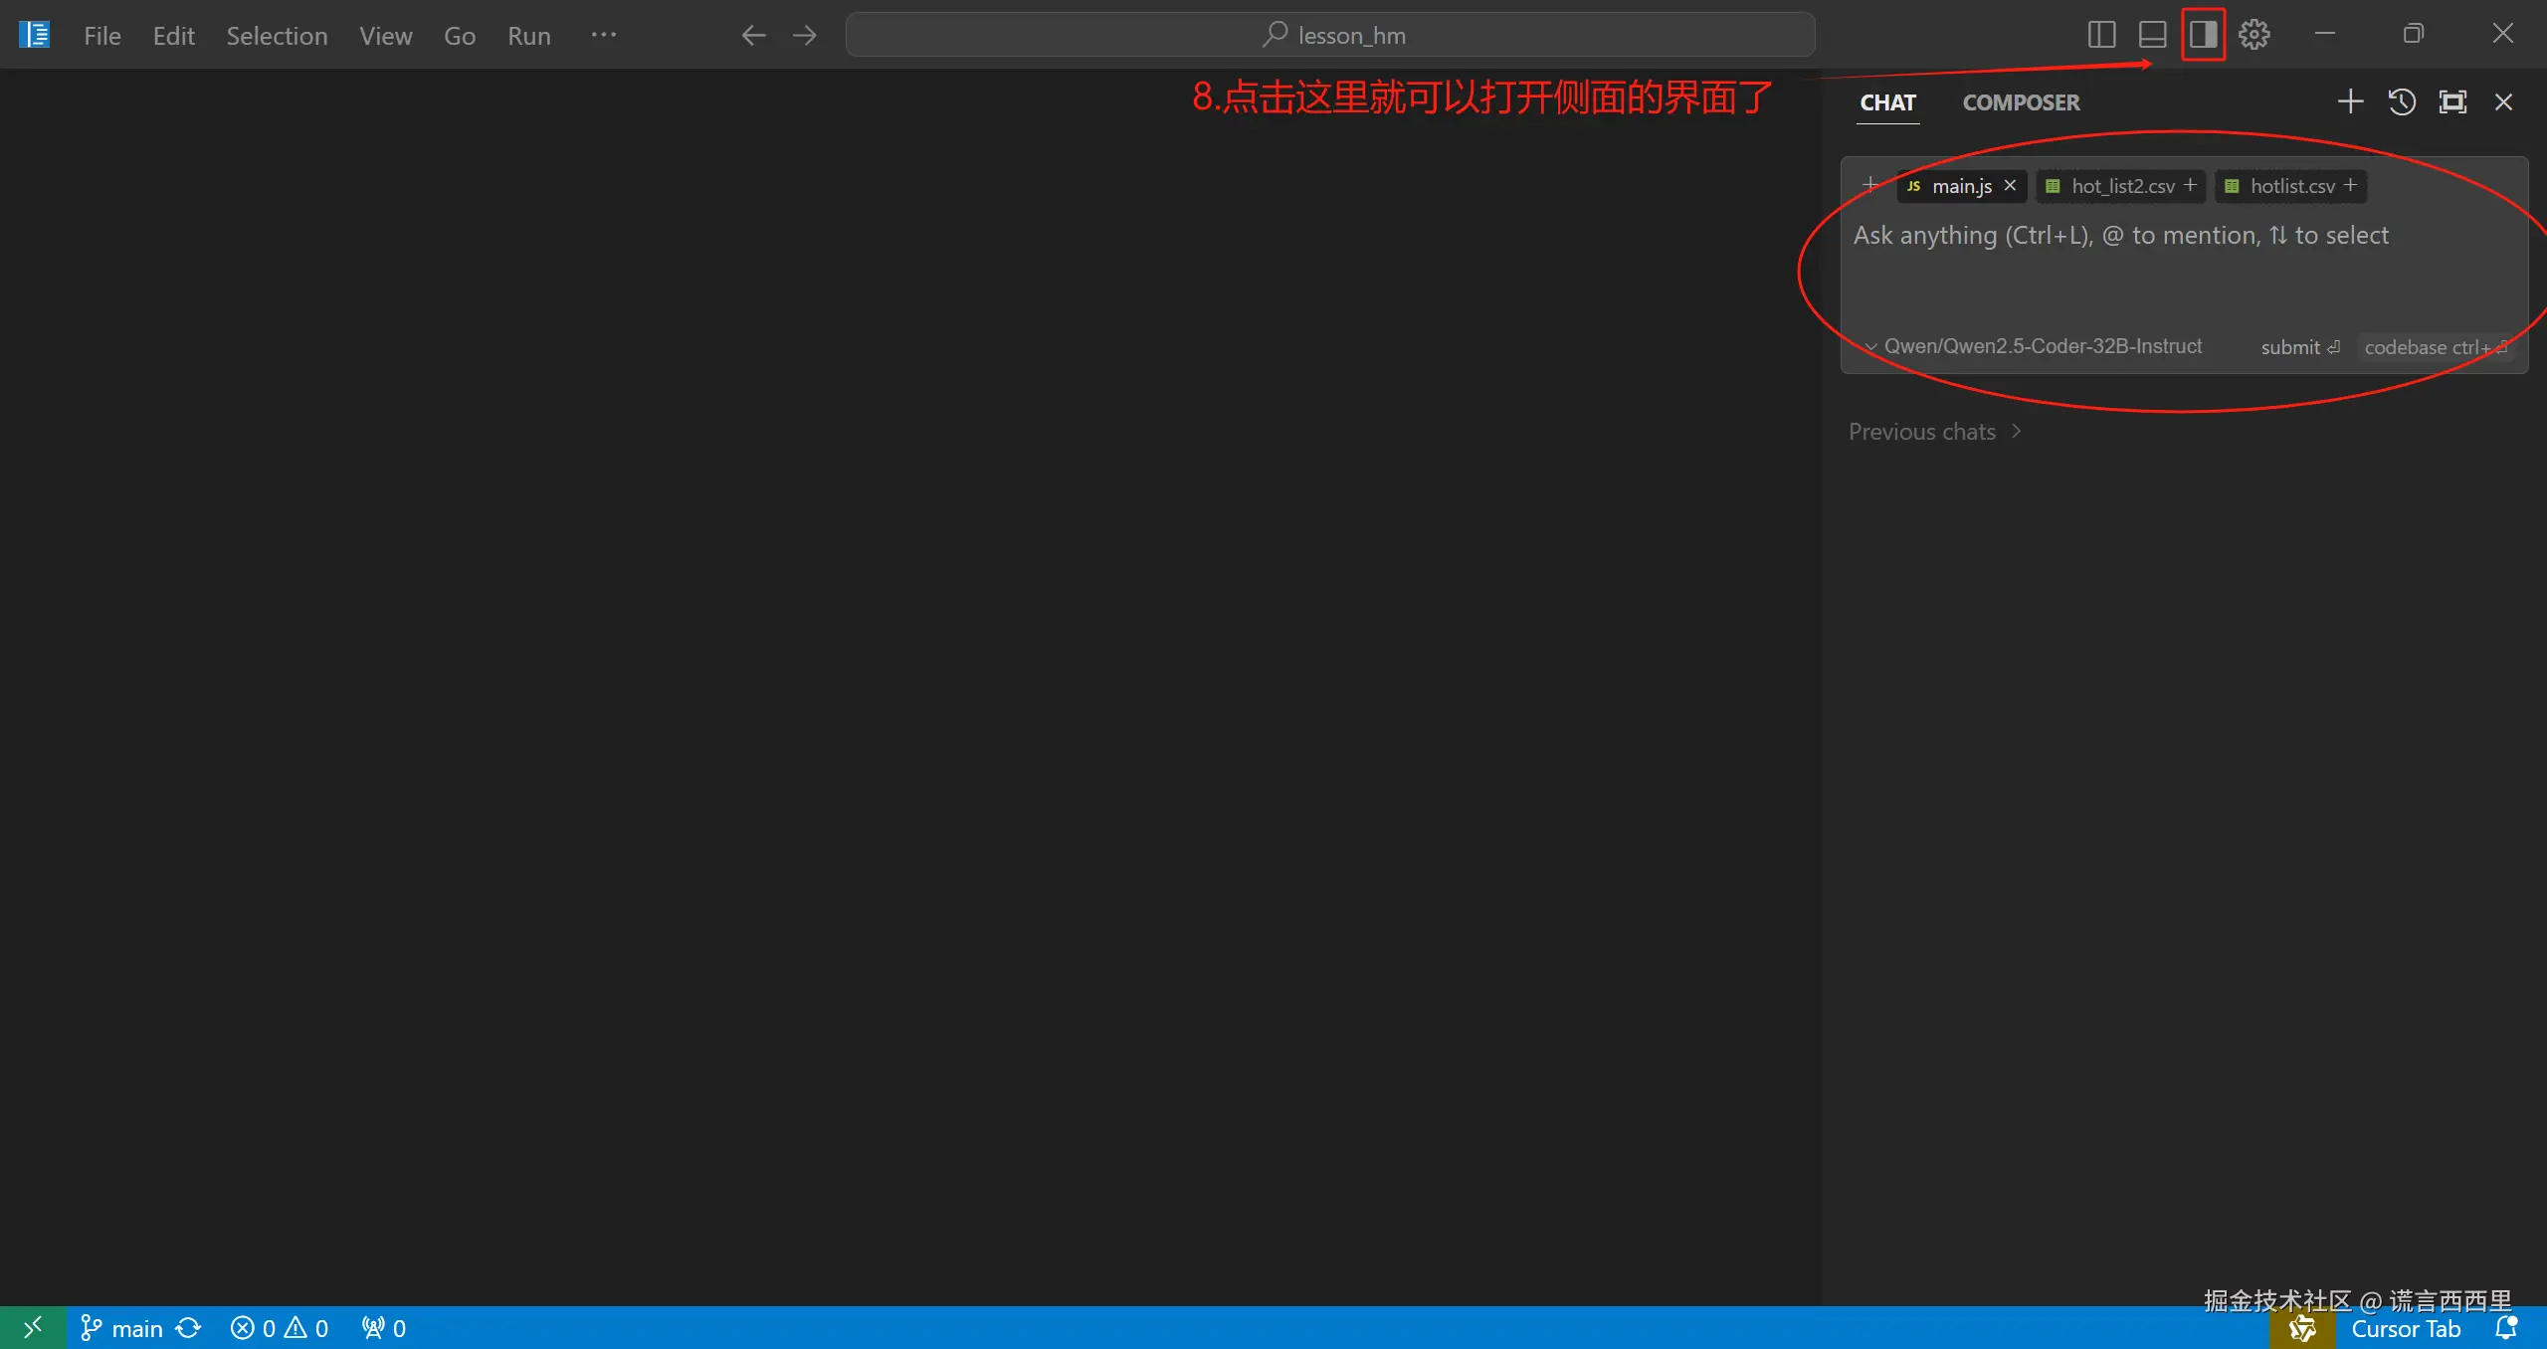Toggle the primary left sidebar layout icon
Screen dimensions: 2547x1349
2100,35
